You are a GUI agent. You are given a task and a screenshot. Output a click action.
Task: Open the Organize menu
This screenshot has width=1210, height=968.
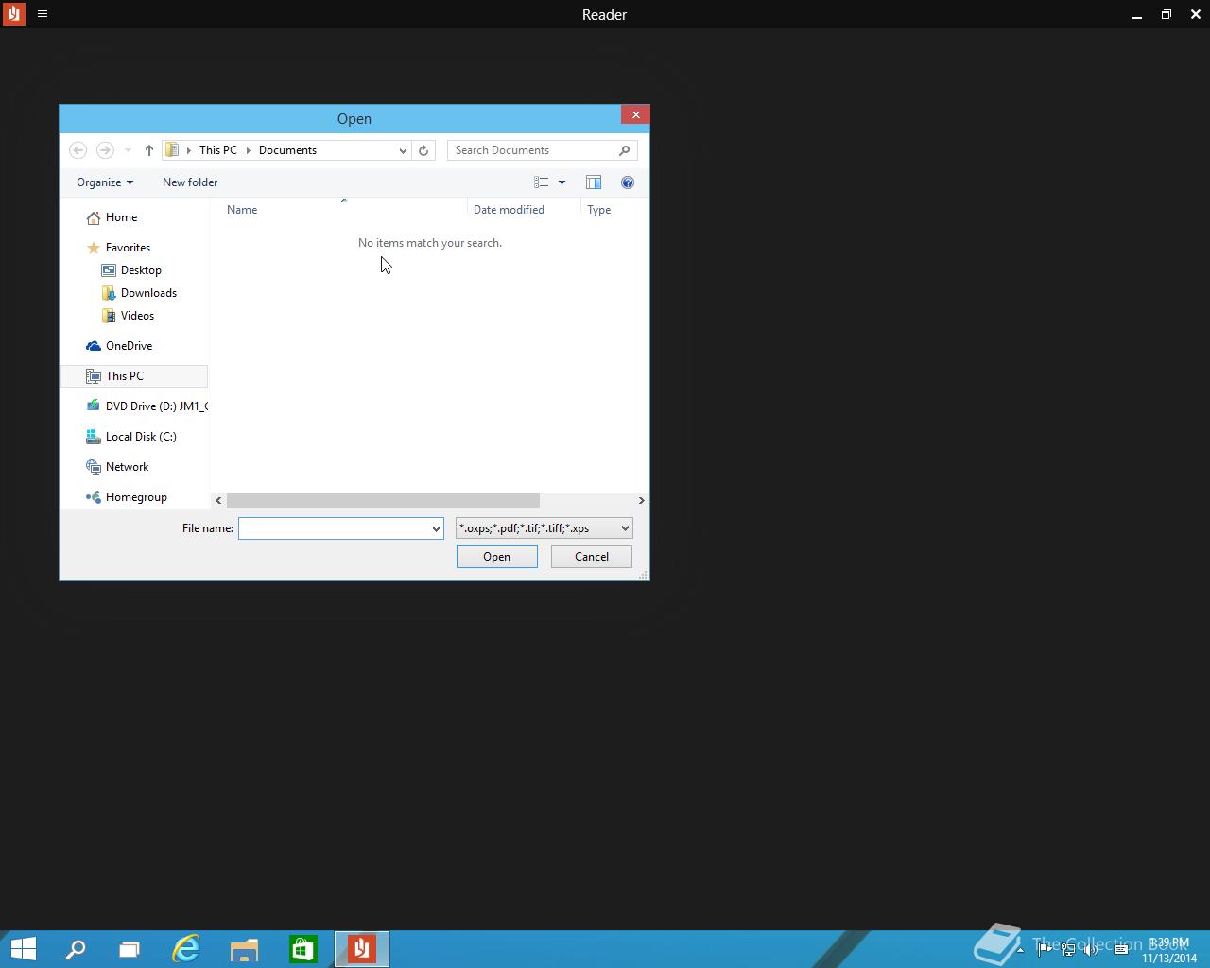pyautogui.click(x=105, y=182)
